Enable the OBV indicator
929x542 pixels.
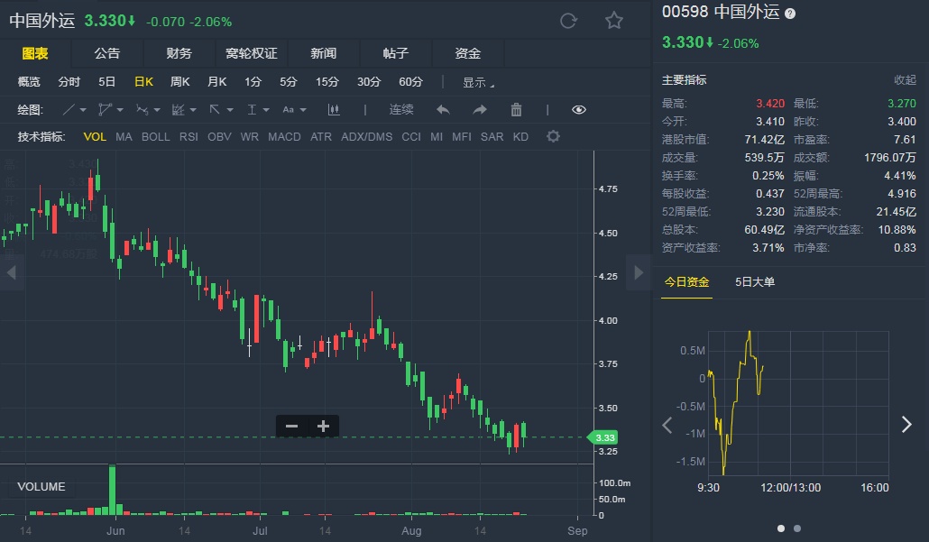(219, 137)
